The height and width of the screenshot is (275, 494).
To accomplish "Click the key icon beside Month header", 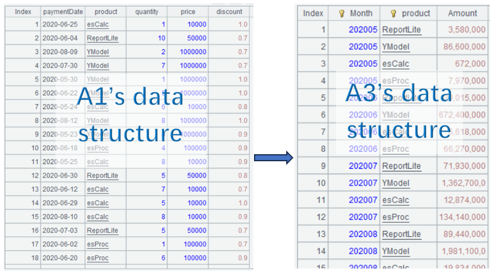I will tap(341, 13).
